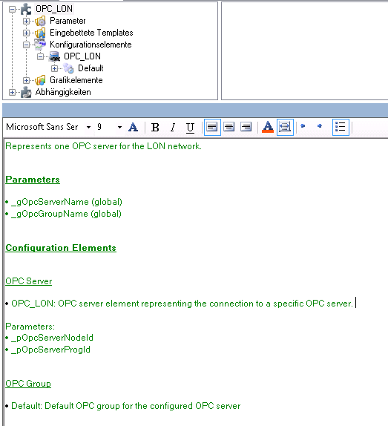Place cursor after 'LON network.' text
This screenshot has width=388, height=426.
202,146
